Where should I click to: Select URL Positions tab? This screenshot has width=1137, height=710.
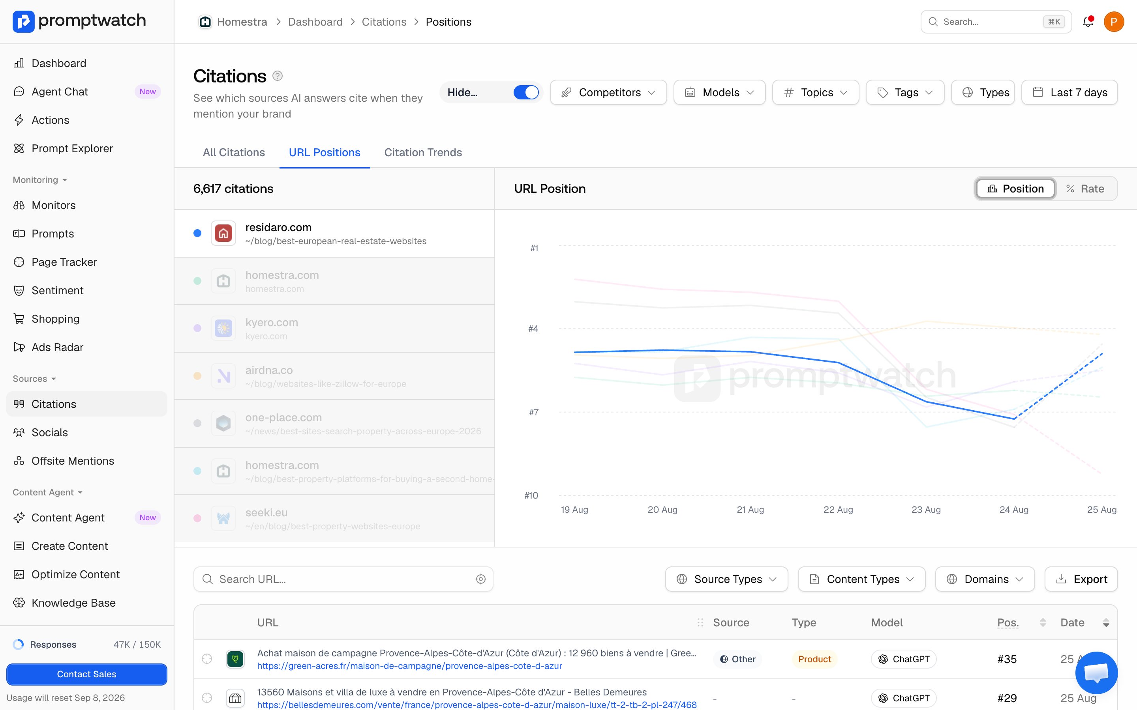(325, 153)
